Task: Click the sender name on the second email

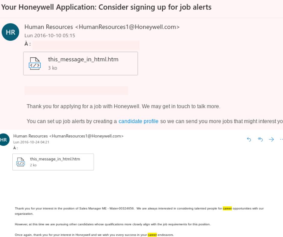Action: 30,136
